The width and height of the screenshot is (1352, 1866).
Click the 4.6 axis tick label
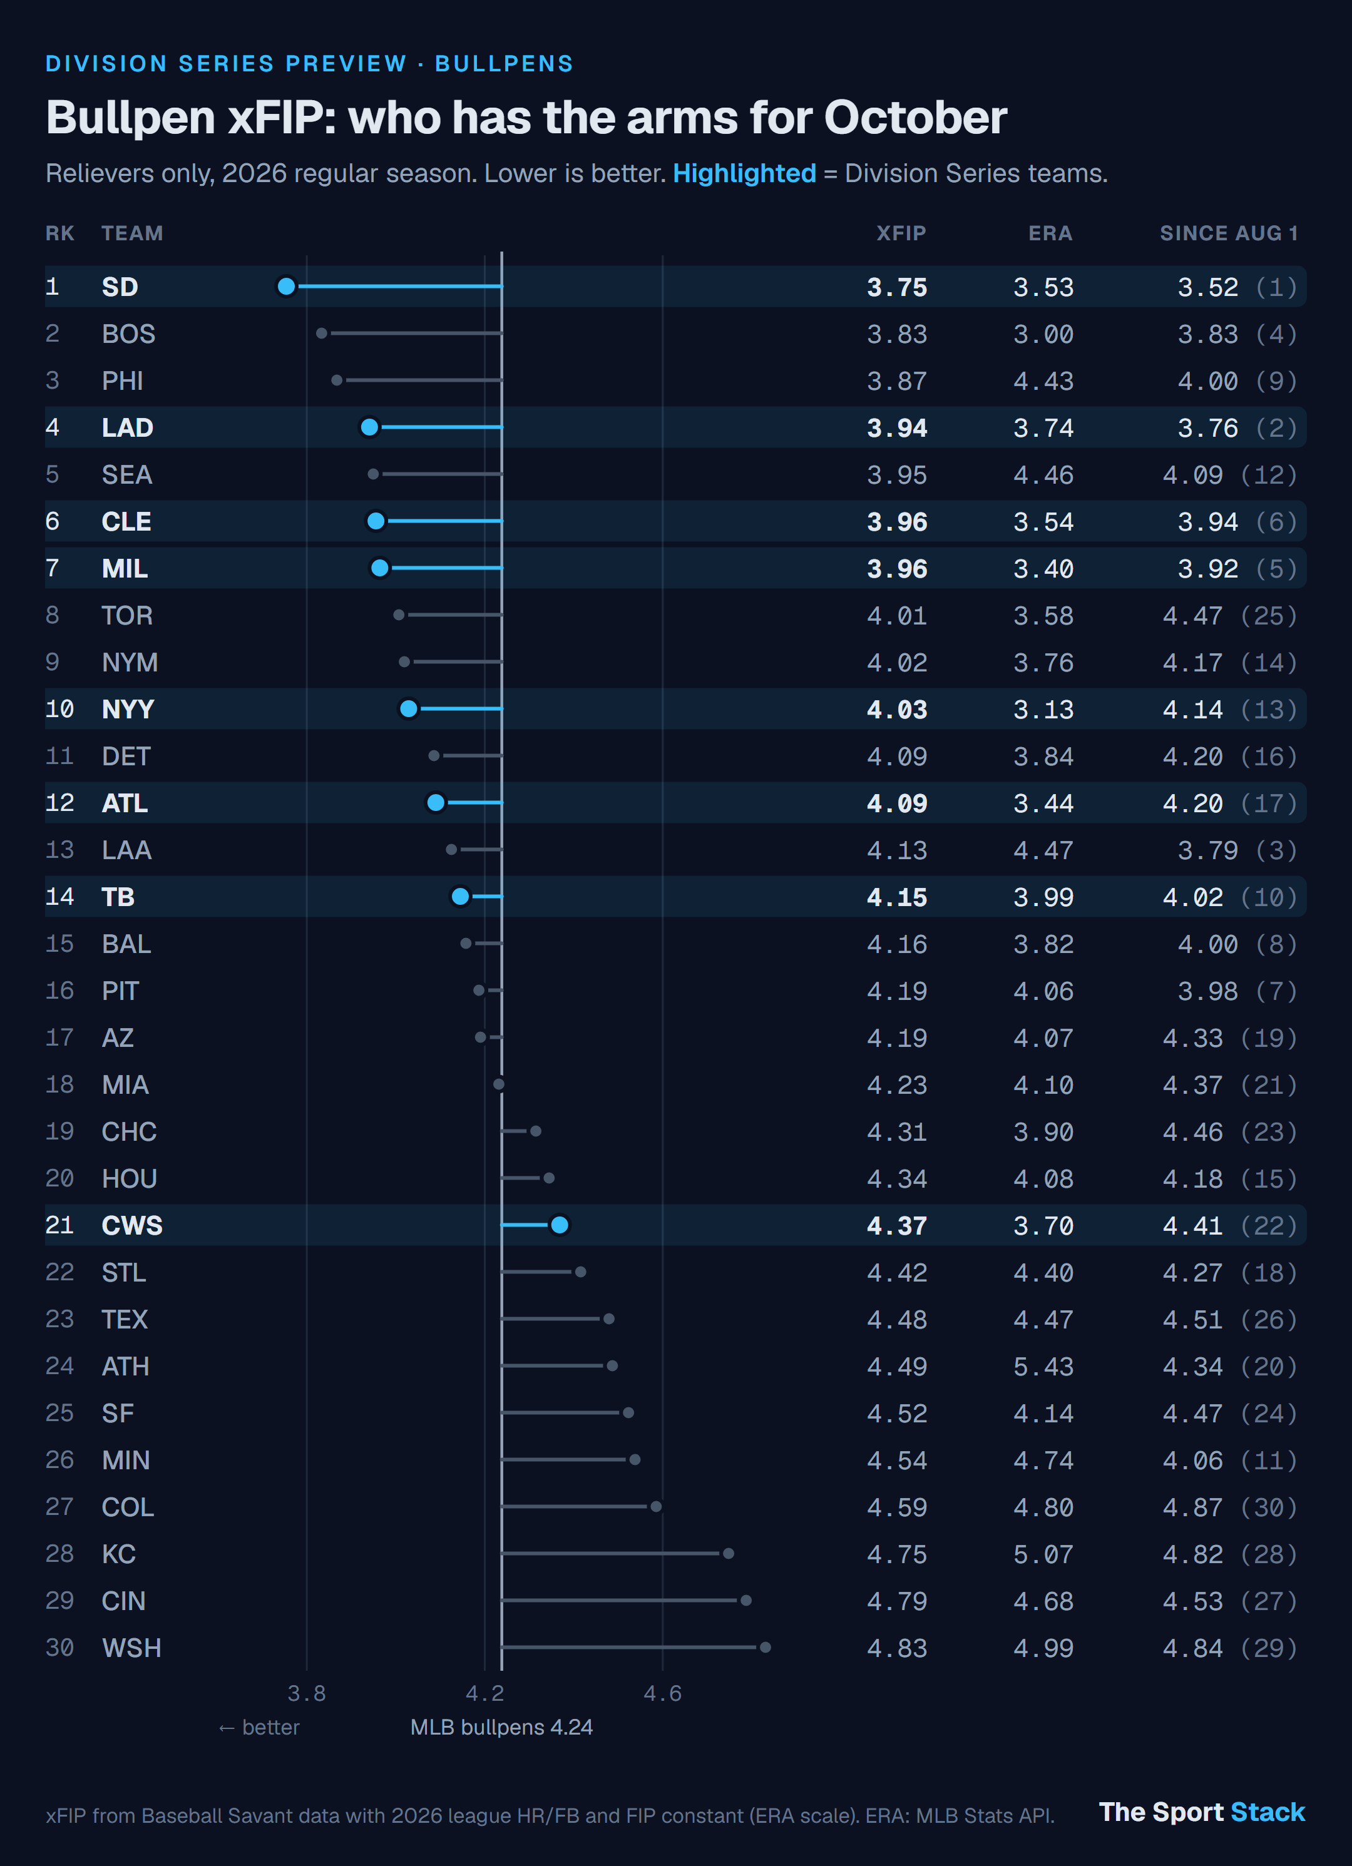(x=662, y=1693)
